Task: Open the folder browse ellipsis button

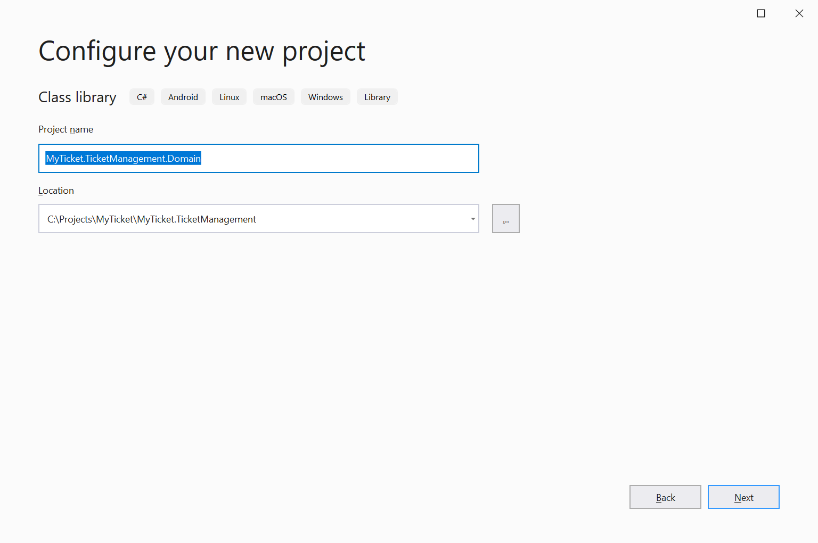Action: click(x=505, y=219)
